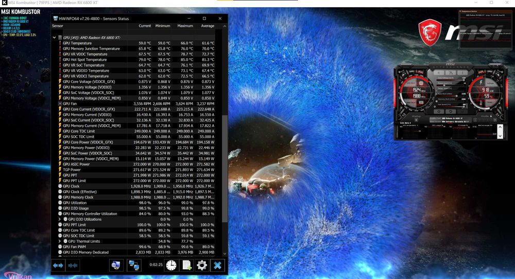515x279 pixels.
Task: Start logging with the document plus icon
Action: [x=186, y=265]
